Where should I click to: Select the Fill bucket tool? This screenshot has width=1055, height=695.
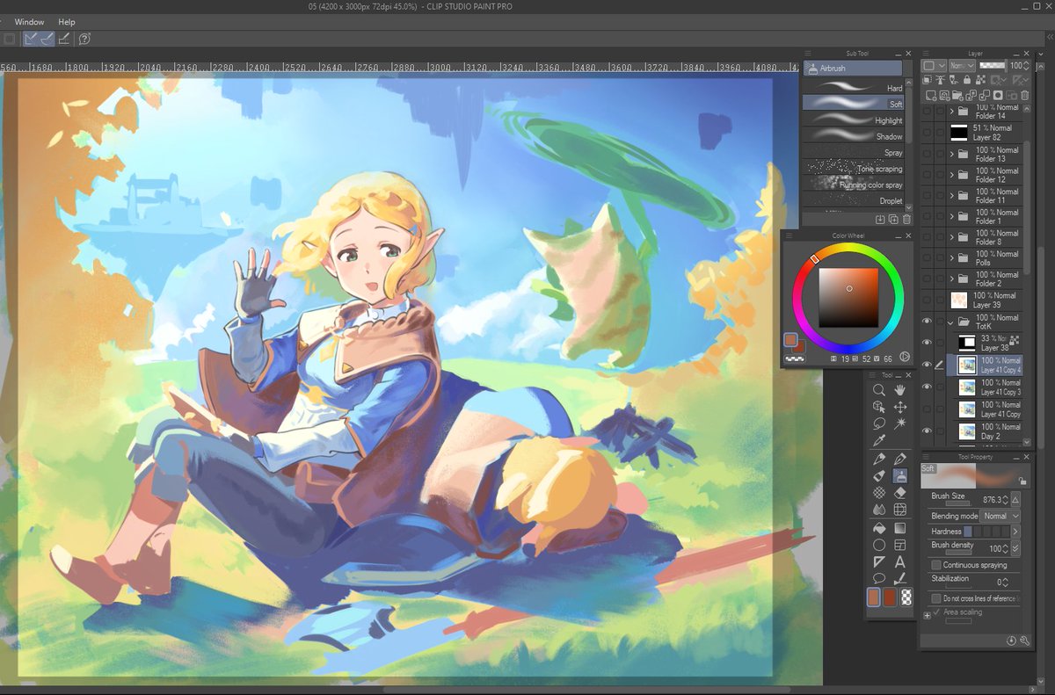point(878,529)
